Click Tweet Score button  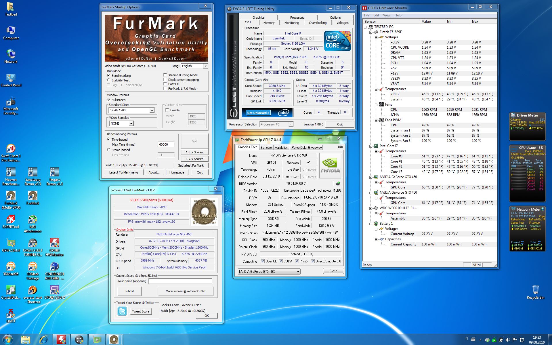click(141, 311)
